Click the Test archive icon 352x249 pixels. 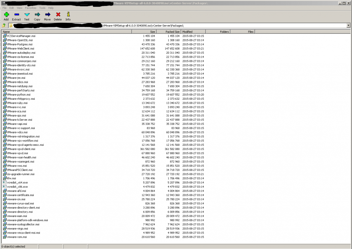pos(27,14)
